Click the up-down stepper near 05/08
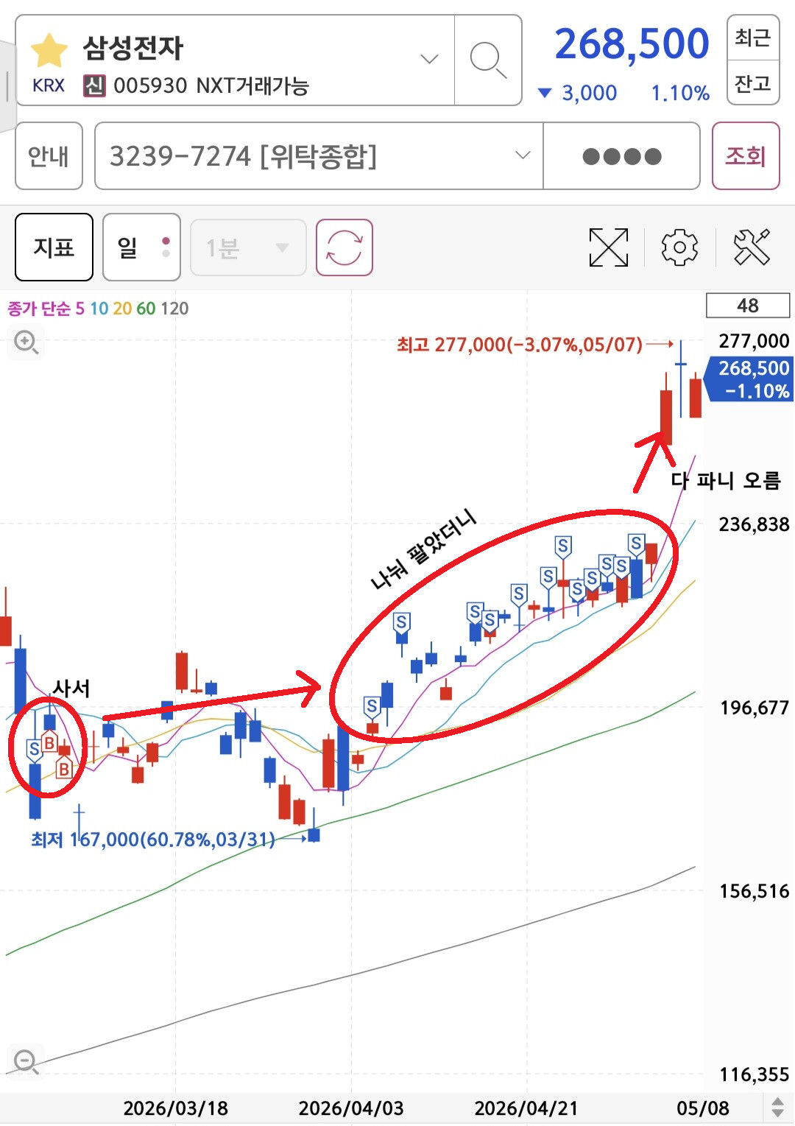 (x=777, y=1107)
